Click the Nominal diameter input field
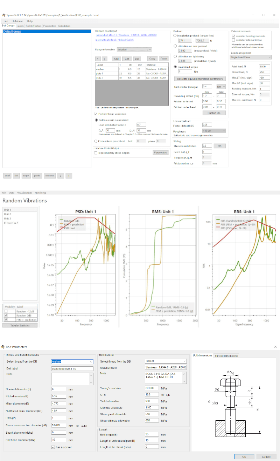 pyautogui.click(x=58, y=389)
